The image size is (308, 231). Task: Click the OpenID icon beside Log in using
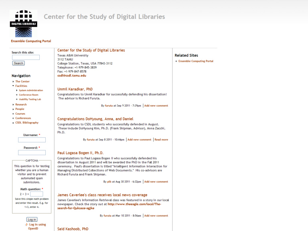26,225
